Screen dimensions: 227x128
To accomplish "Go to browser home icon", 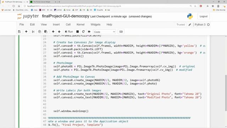I will [x=19, y=6].
